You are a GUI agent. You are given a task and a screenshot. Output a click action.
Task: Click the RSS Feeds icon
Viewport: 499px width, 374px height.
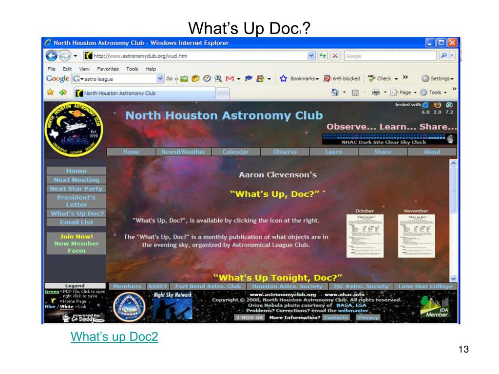(x=355, y=93)
